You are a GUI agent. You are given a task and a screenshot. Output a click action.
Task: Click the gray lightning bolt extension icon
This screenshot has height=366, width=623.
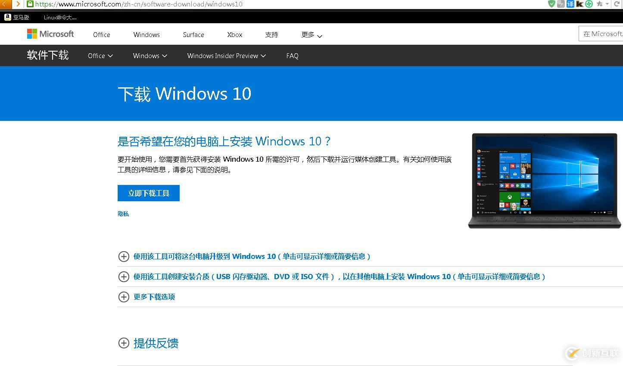[561, 4]
